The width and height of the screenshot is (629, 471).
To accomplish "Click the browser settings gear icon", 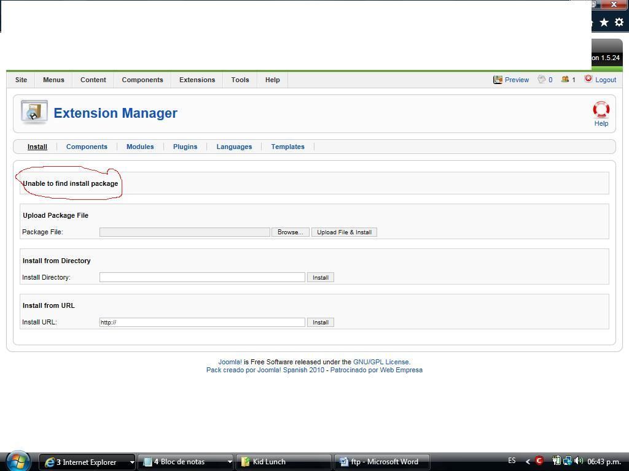I will click(619, 23).
